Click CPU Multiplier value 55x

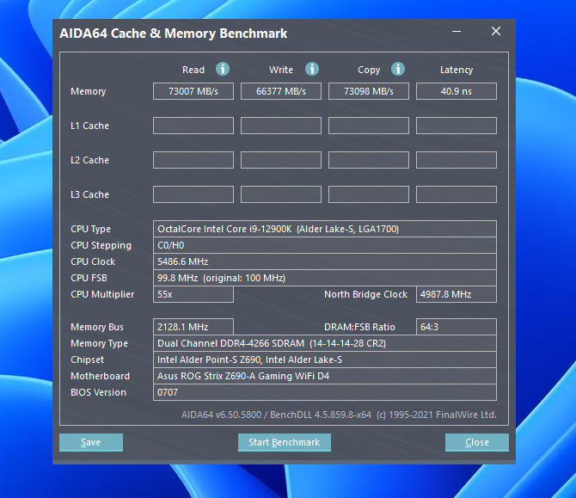(x=193, y=294)
